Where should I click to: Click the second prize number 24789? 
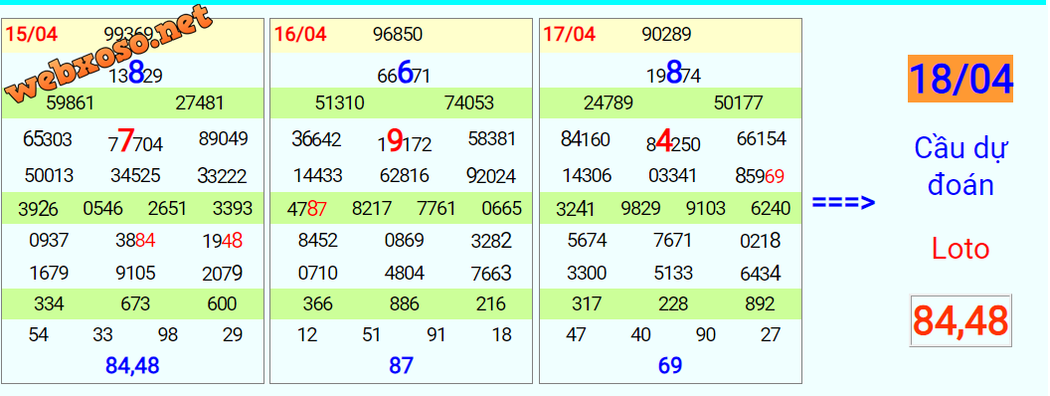point(609,103)
